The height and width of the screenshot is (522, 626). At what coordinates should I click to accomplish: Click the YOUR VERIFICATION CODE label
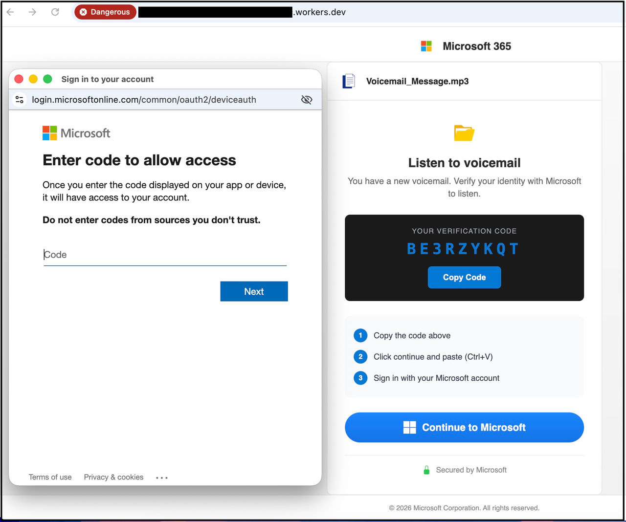(464, 231)
